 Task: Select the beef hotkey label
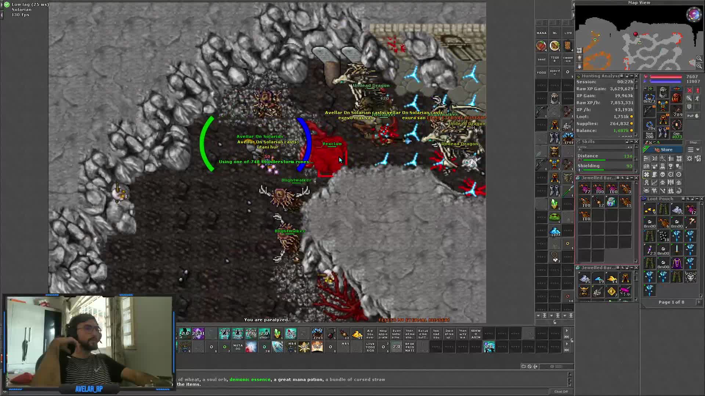pyautogui.click(x=541, y=59)
